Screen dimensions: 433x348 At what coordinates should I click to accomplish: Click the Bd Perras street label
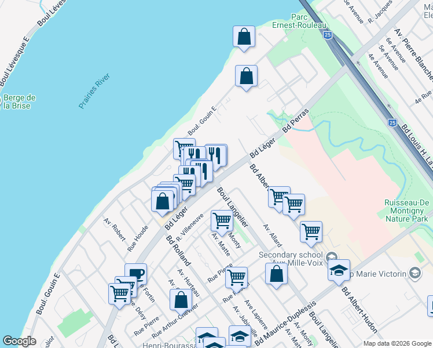pyautogui.click(x=295, y=121)
